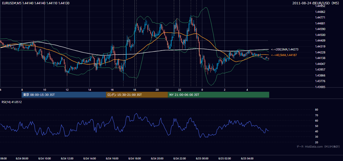Click RSI level label 30
343x161 pixels.
[316, 137]
